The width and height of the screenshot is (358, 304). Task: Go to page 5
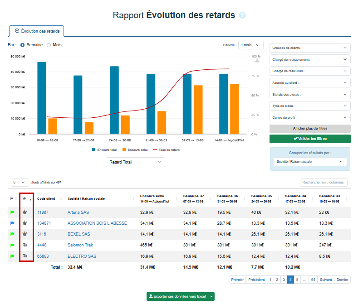297,280
